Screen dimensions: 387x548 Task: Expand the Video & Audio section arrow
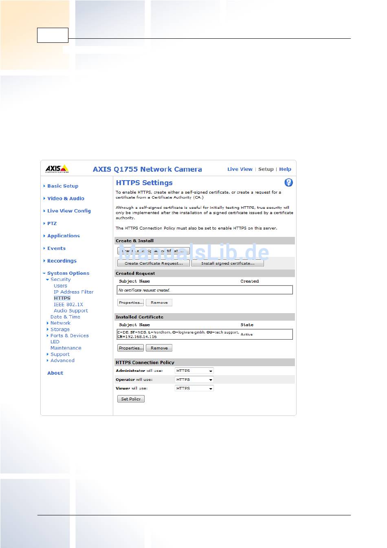[44, 199]
